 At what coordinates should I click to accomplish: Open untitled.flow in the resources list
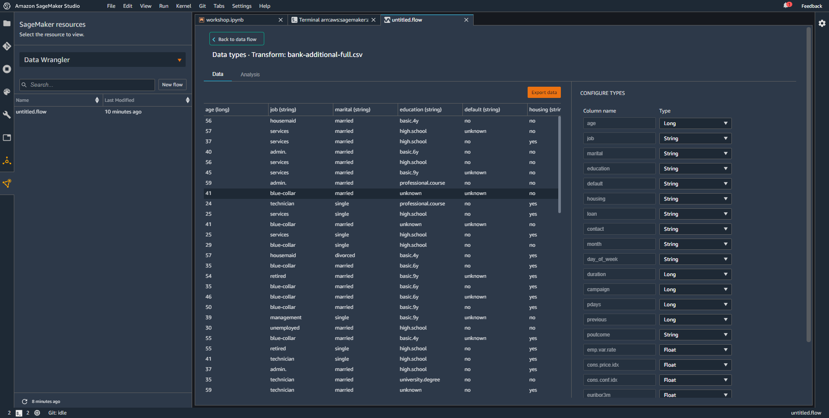click(x=103, y=112)
